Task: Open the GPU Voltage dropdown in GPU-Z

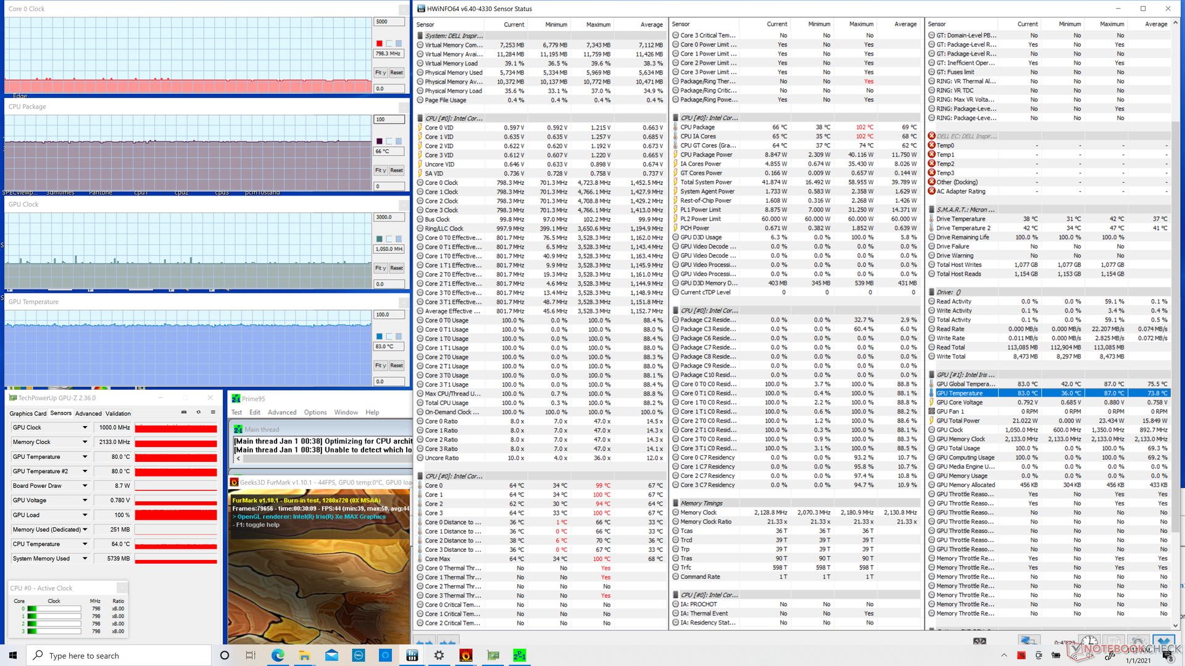Action: 85,500
